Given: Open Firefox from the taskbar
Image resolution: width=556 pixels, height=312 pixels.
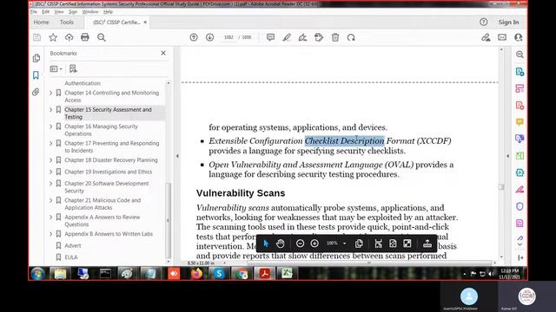Looking at the screenshot, I should coord(196,273).
